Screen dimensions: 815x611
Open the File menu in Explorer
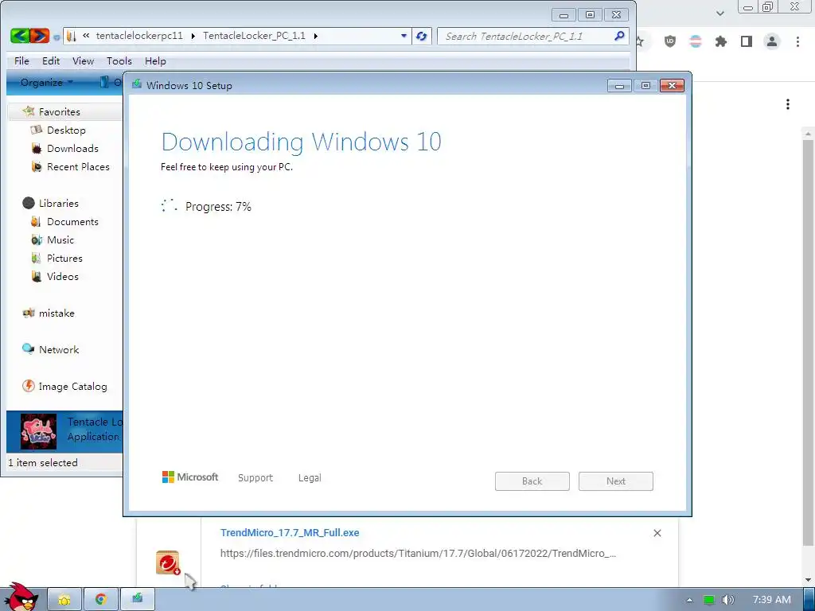21,60
